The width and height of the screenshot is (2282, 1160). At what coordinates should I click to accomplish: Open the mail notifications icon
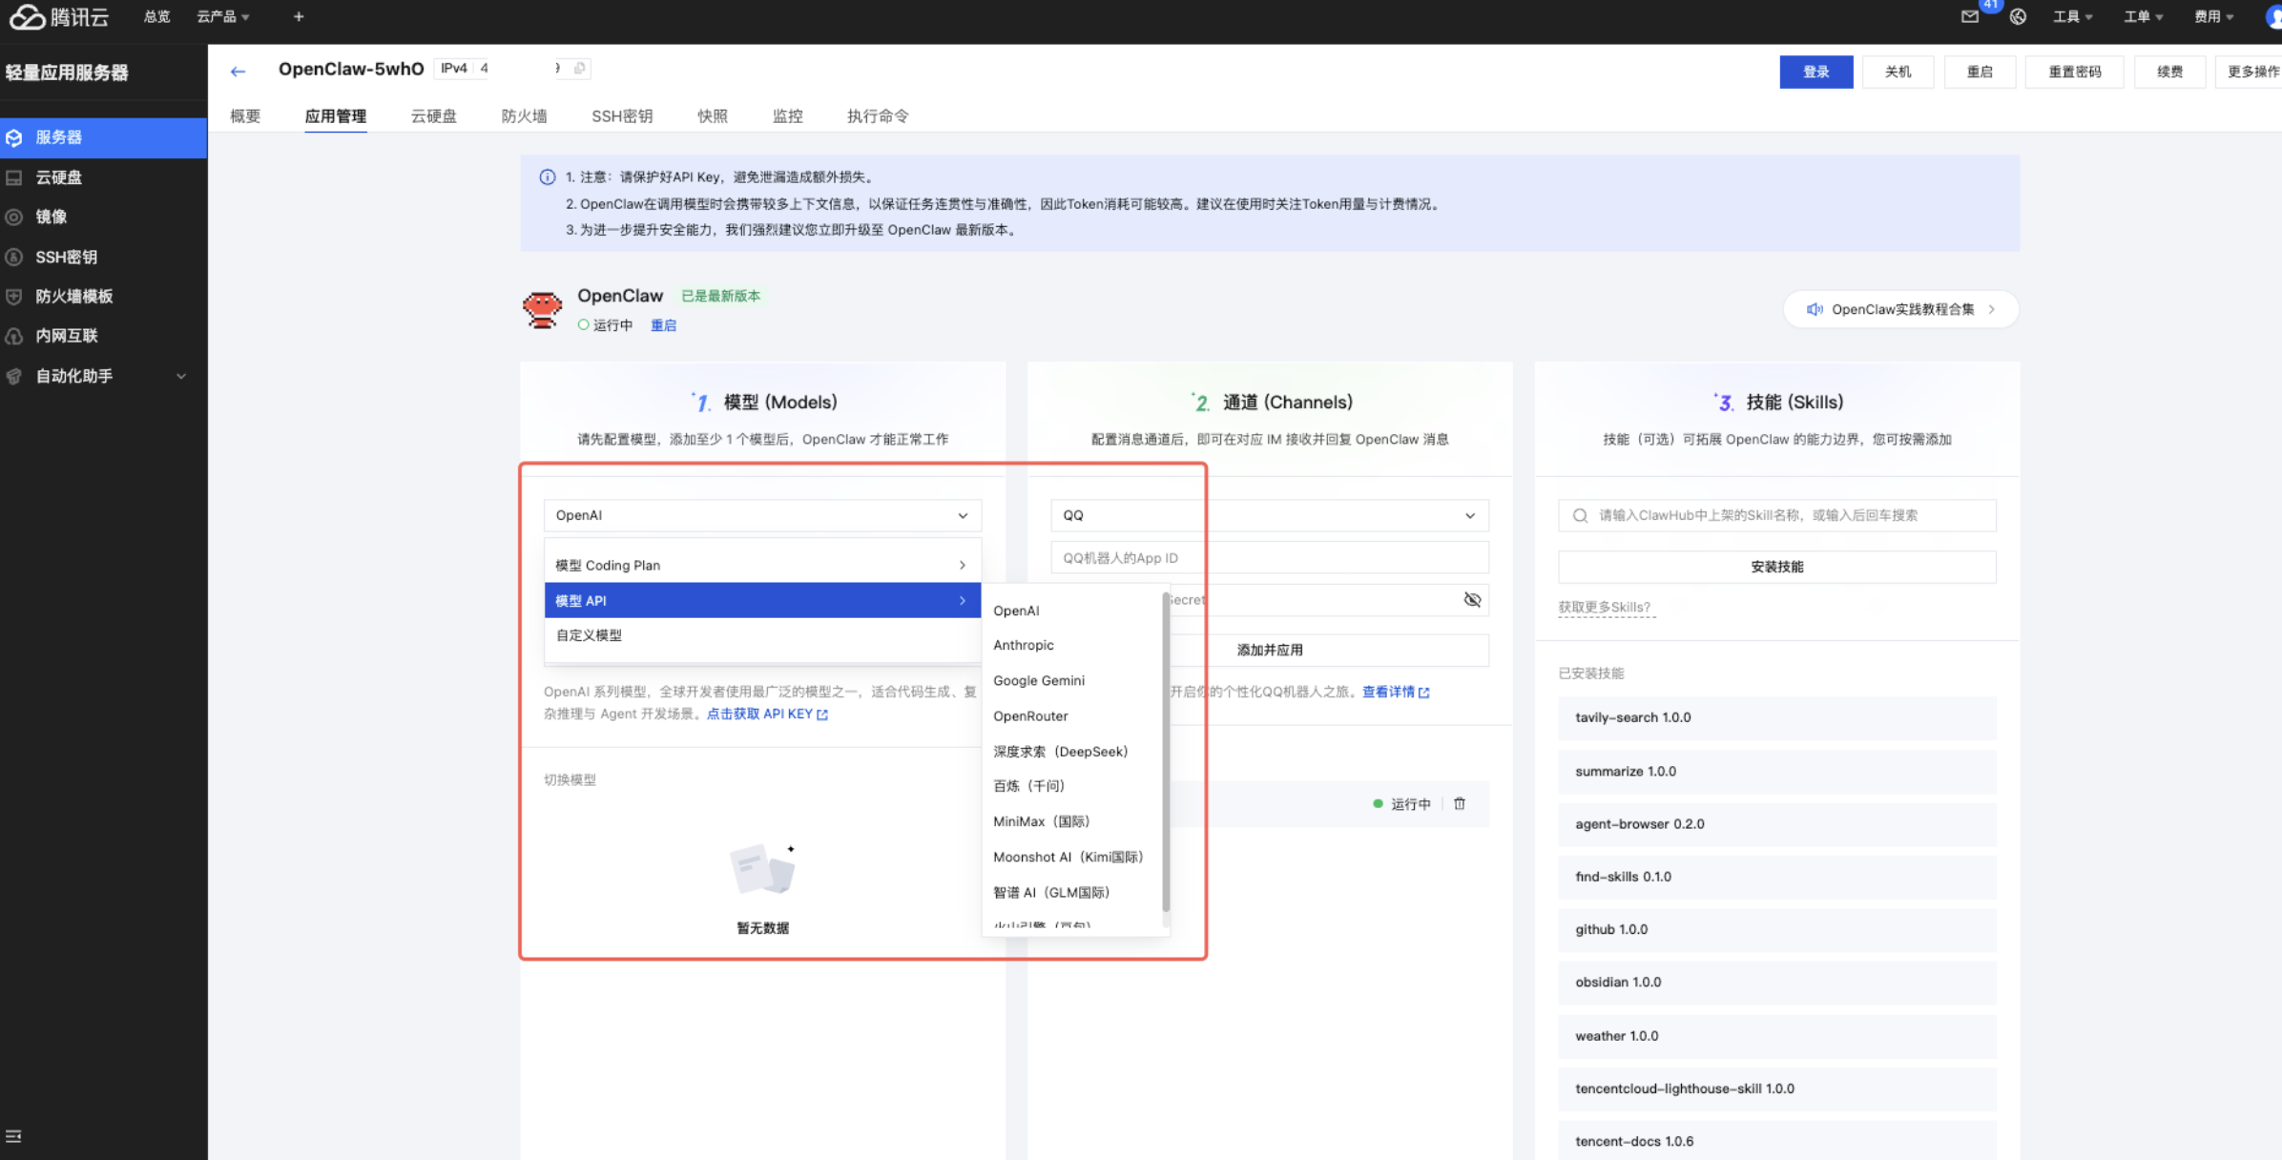point(1969,16)
